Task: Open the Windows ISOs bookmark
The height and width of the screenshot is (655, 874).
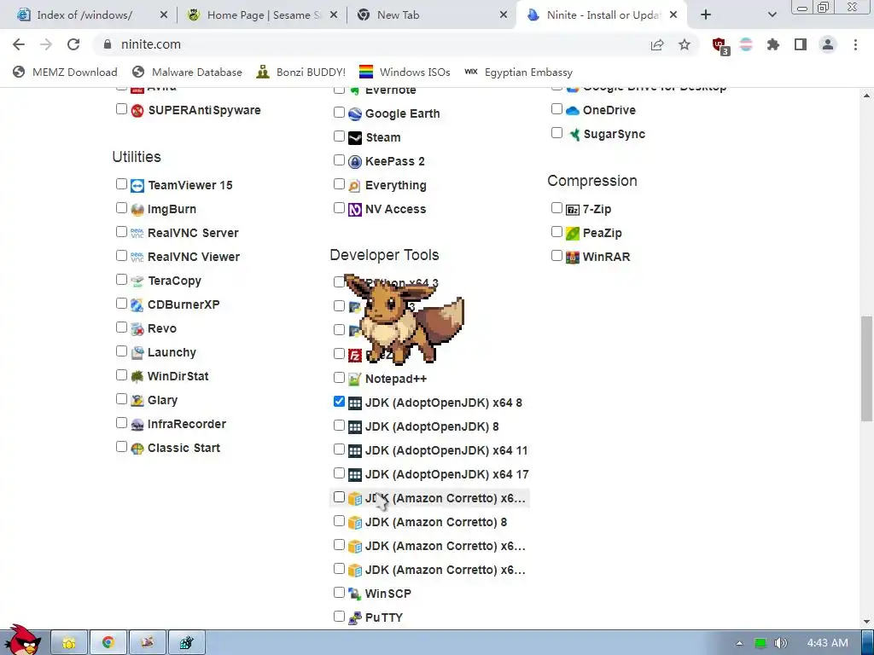Action: [405, 72]
